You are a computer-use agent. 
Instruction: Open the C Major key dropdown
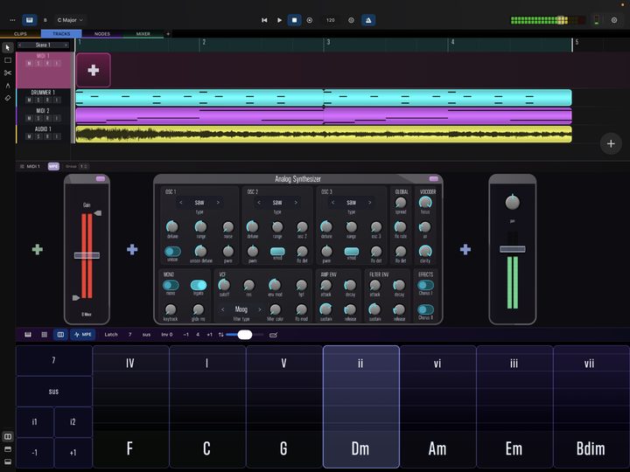click(70, 19)
